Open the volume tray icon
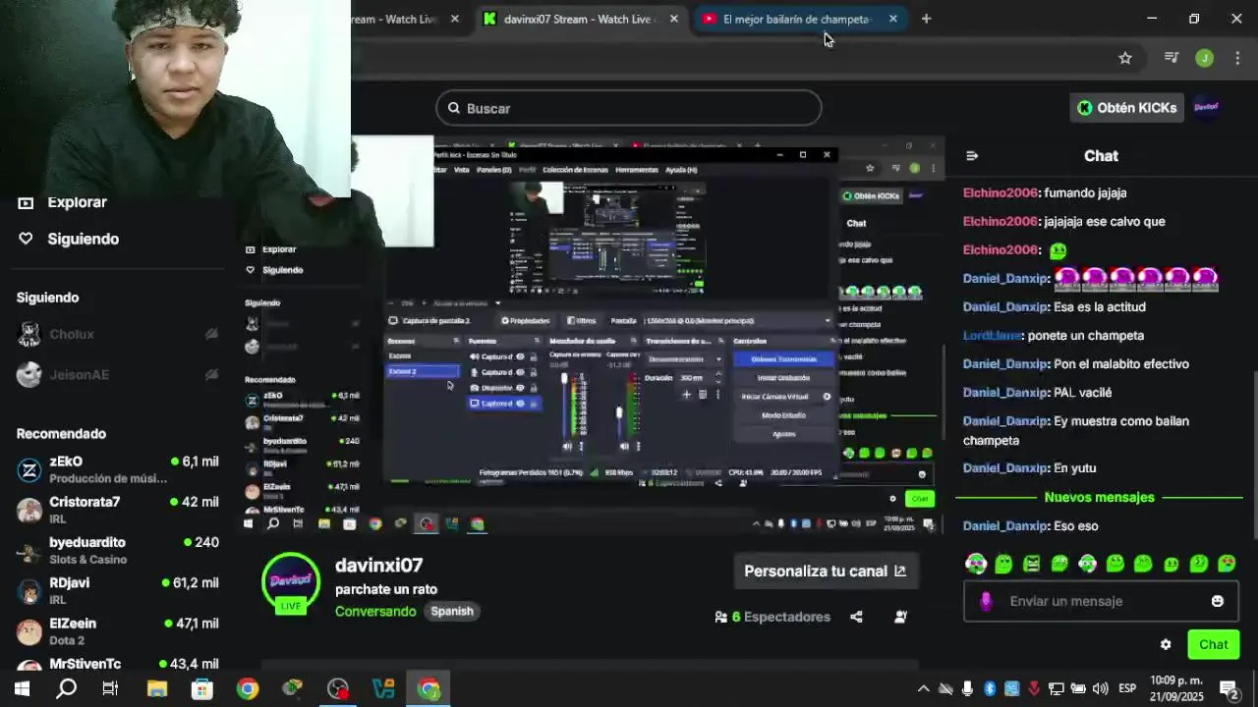This screenshot has height=707, width=1258. 1100,688
